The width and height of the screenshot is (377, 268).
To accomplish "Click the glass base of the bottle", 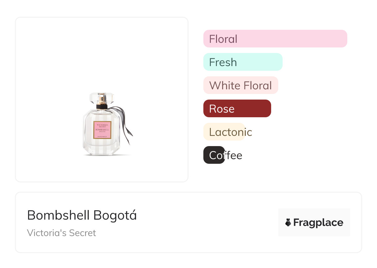I will click(x=102, y=150).
